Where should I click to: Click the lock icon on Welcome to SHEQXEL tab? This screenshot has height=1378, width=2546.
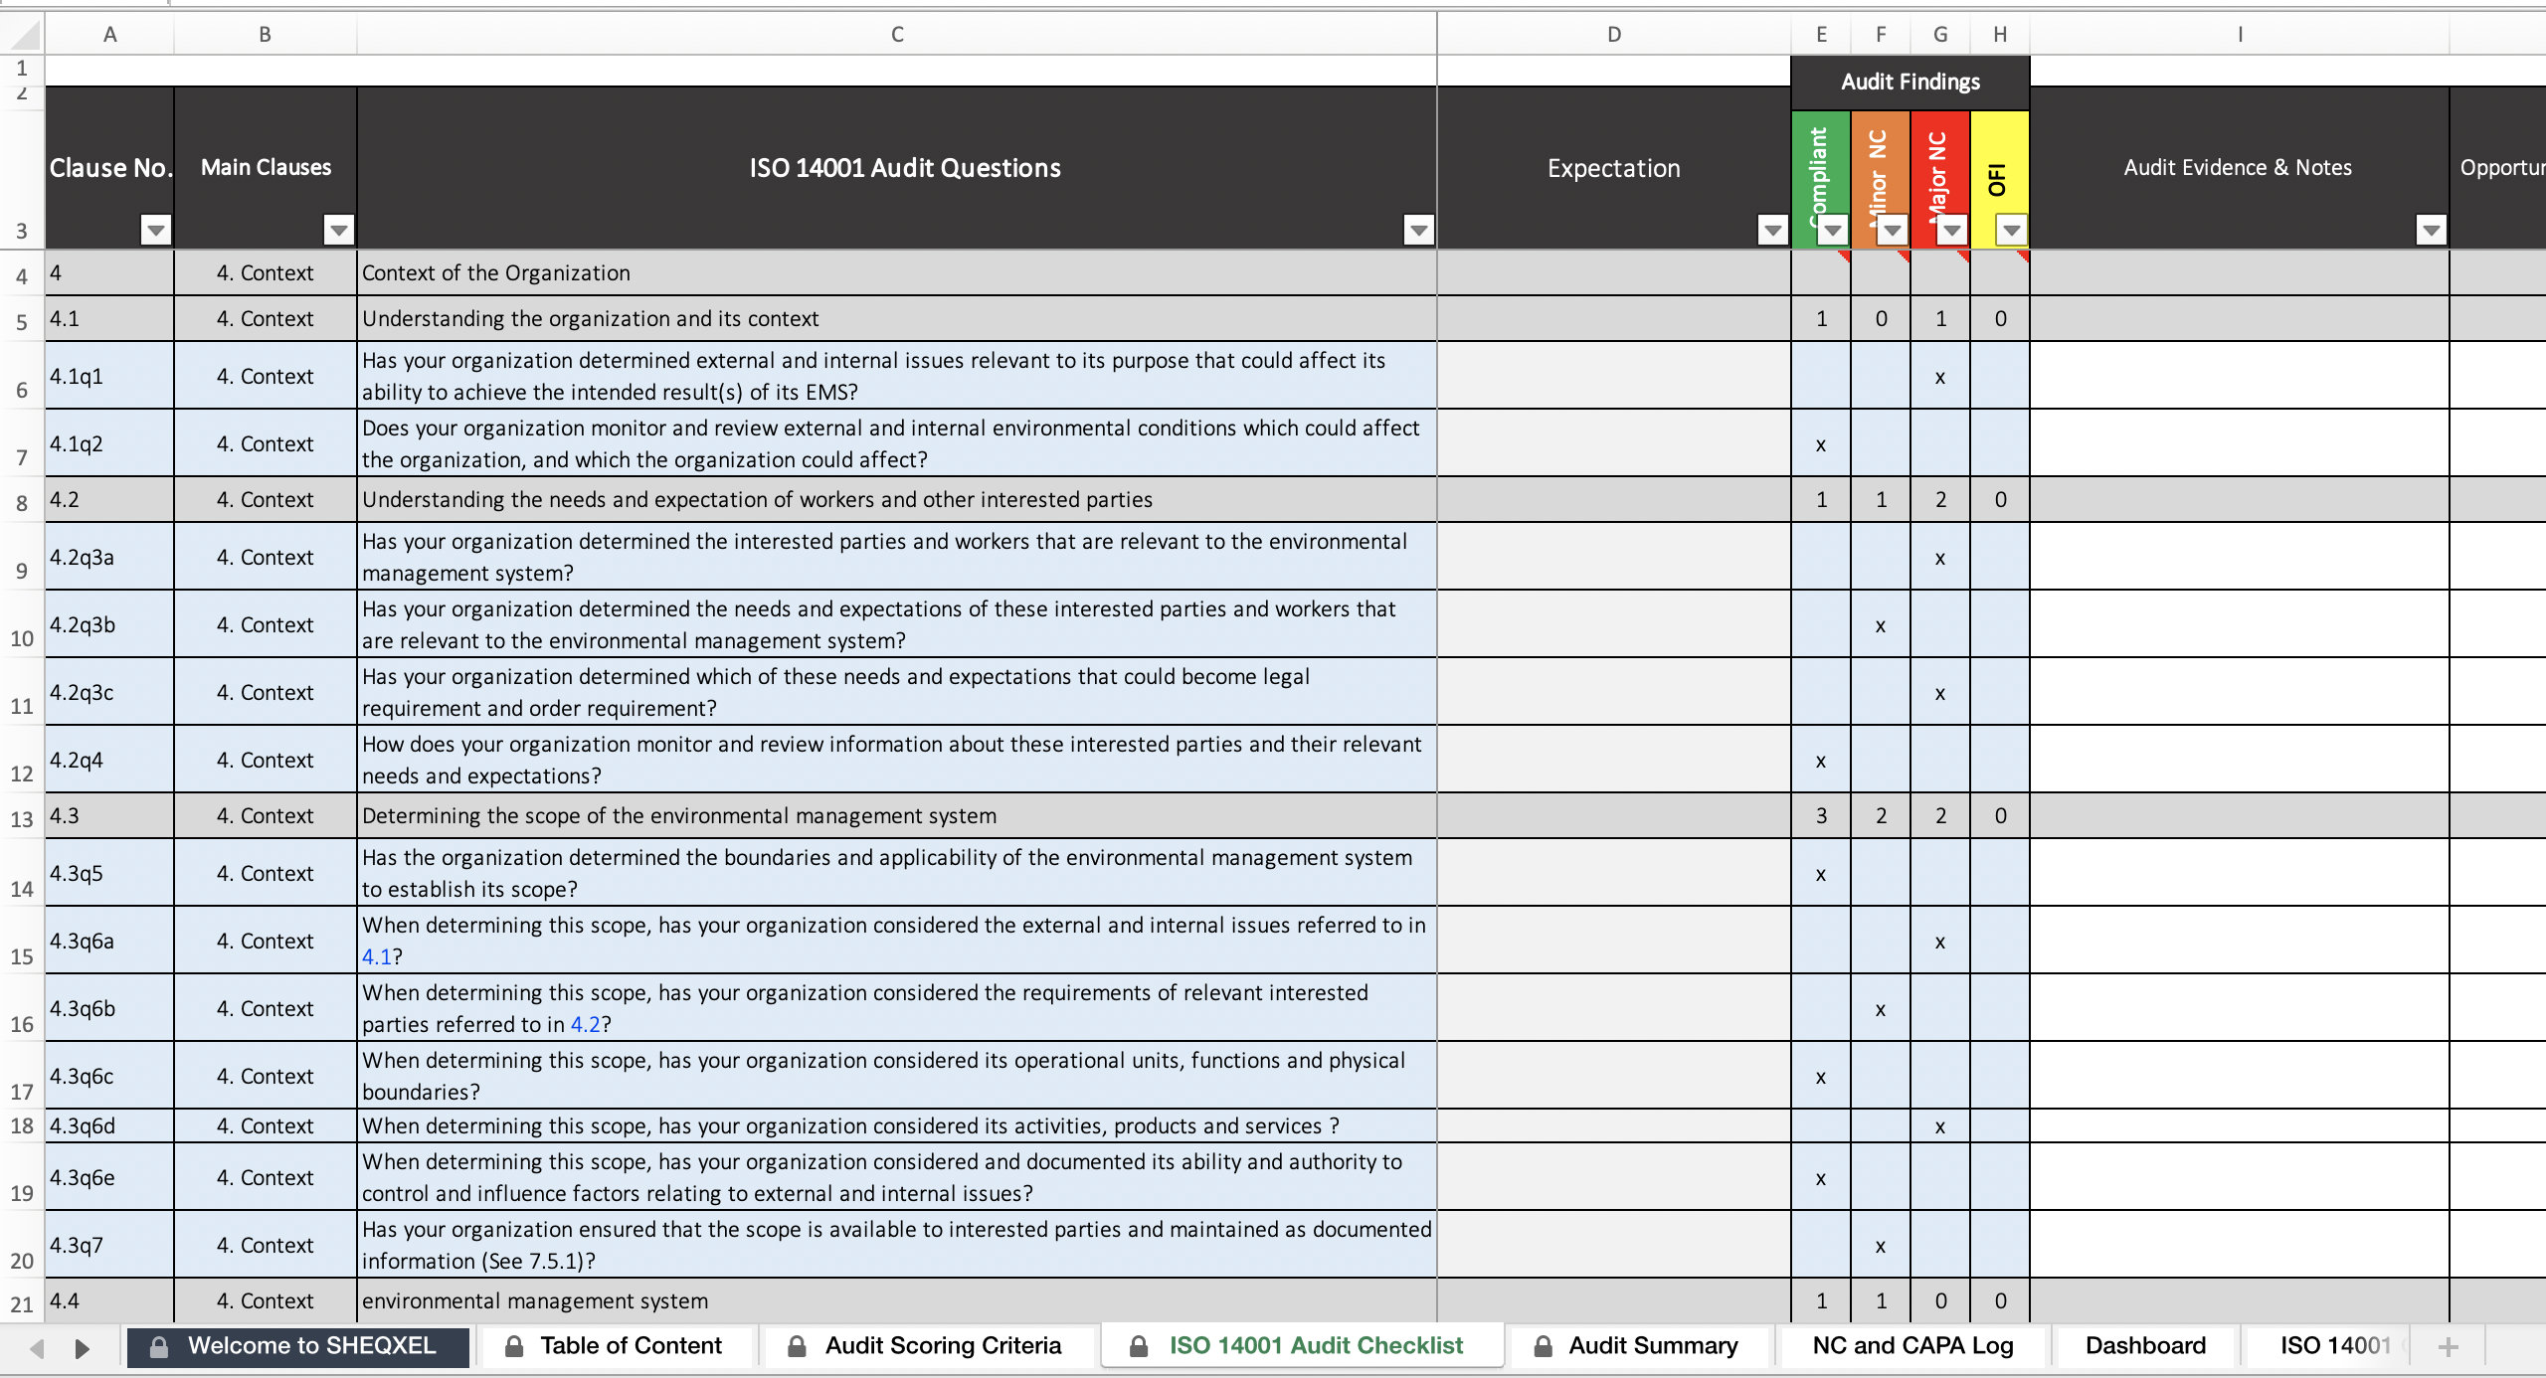coord(158,1346)
